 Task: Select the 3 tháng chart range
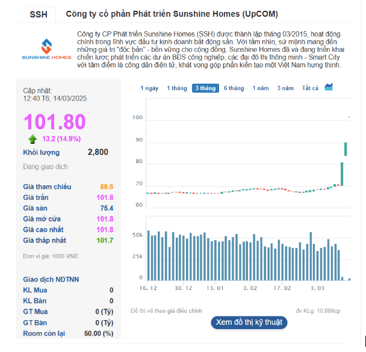pyautogui.click(x=205, y=88)
